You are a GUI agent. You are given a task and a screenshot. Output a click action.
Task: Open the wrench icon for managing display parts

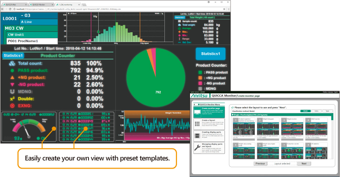[x=197, y=148]
